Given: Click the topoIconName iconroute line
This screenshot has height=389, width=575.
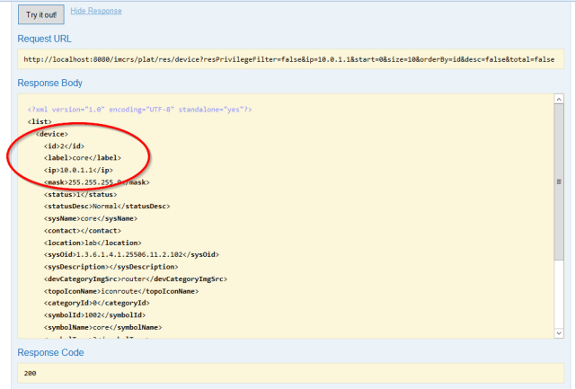Looking at the screenshot, I should click(121, 291).
